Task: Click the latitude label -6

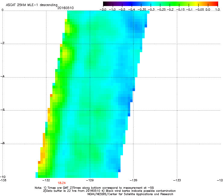Action: click(x=2, y=110)
